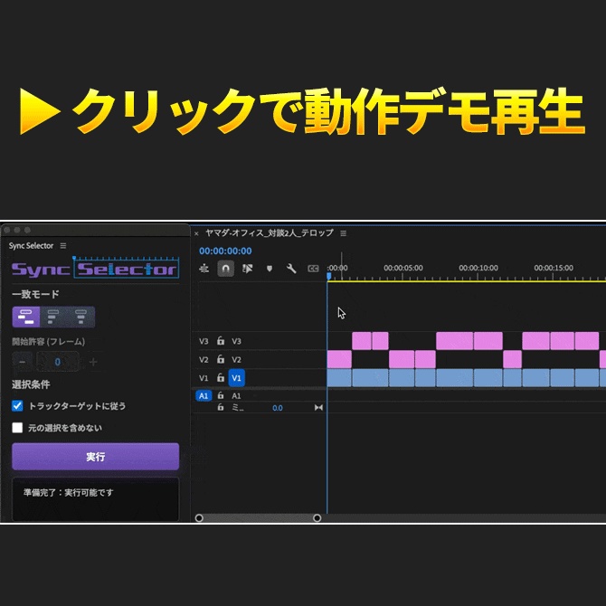
Task: Enable the A1 track target button
Action: [237, 396]
